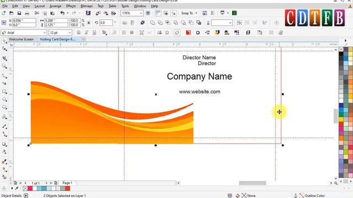Open the Bitmaps menu
The height and width of the screenshot is (198, 353).
[87, 6]
